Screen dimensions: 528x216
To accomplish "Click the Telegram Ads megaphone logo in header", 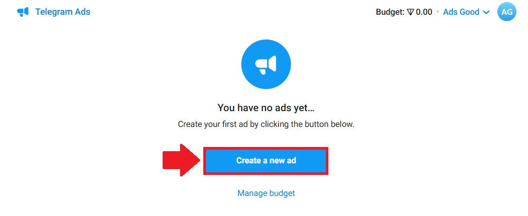I will click(x=23, y=12).
